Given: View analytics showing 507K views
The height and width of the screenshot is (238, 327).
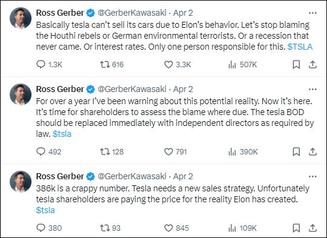Looking at the screenshot, I should (243, 64).
